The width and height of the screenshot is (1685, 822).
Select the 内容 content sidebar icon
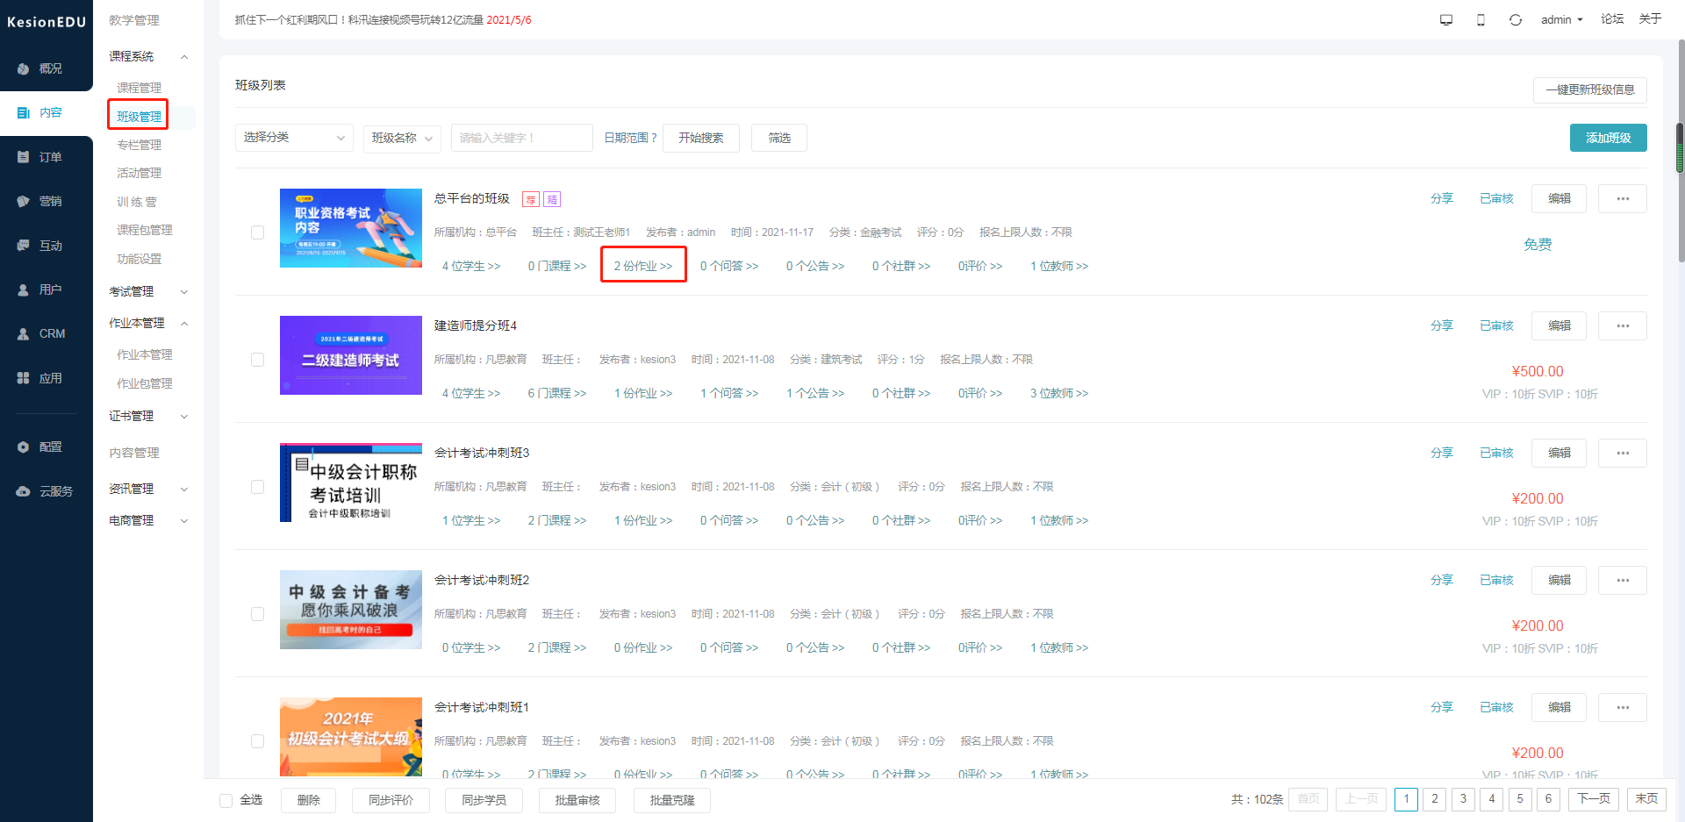tap(24, 112)
